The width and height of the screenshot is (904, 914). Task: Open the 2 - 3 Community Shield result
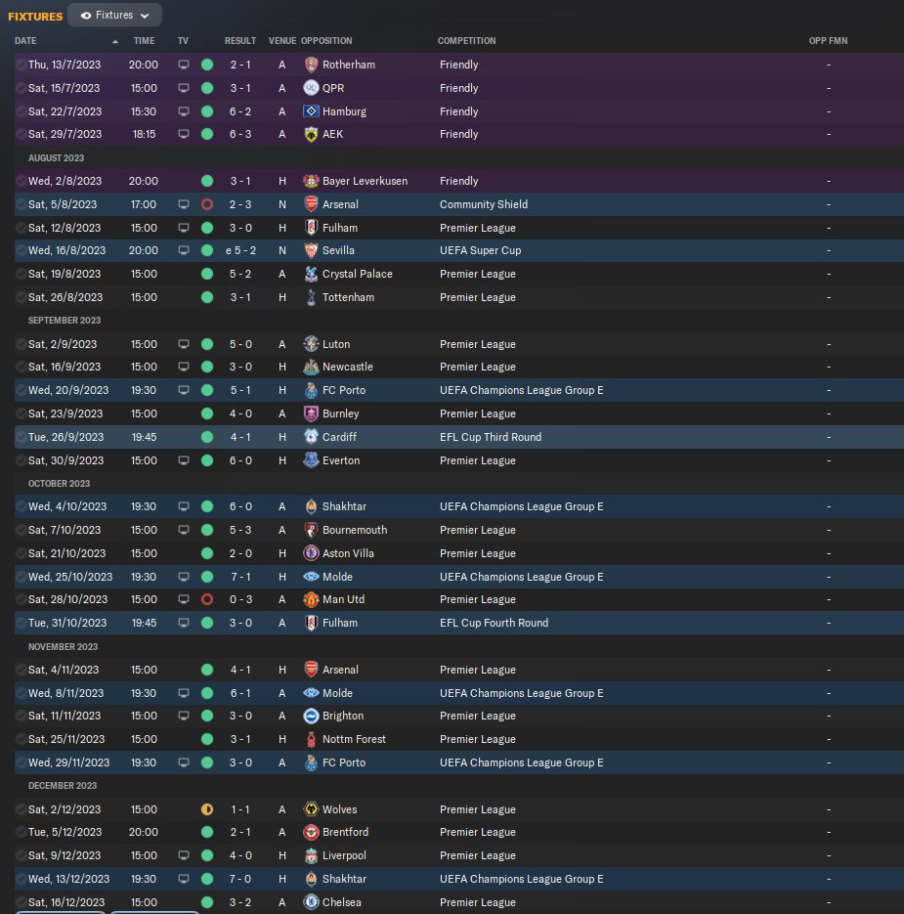[x=240, y=204]
